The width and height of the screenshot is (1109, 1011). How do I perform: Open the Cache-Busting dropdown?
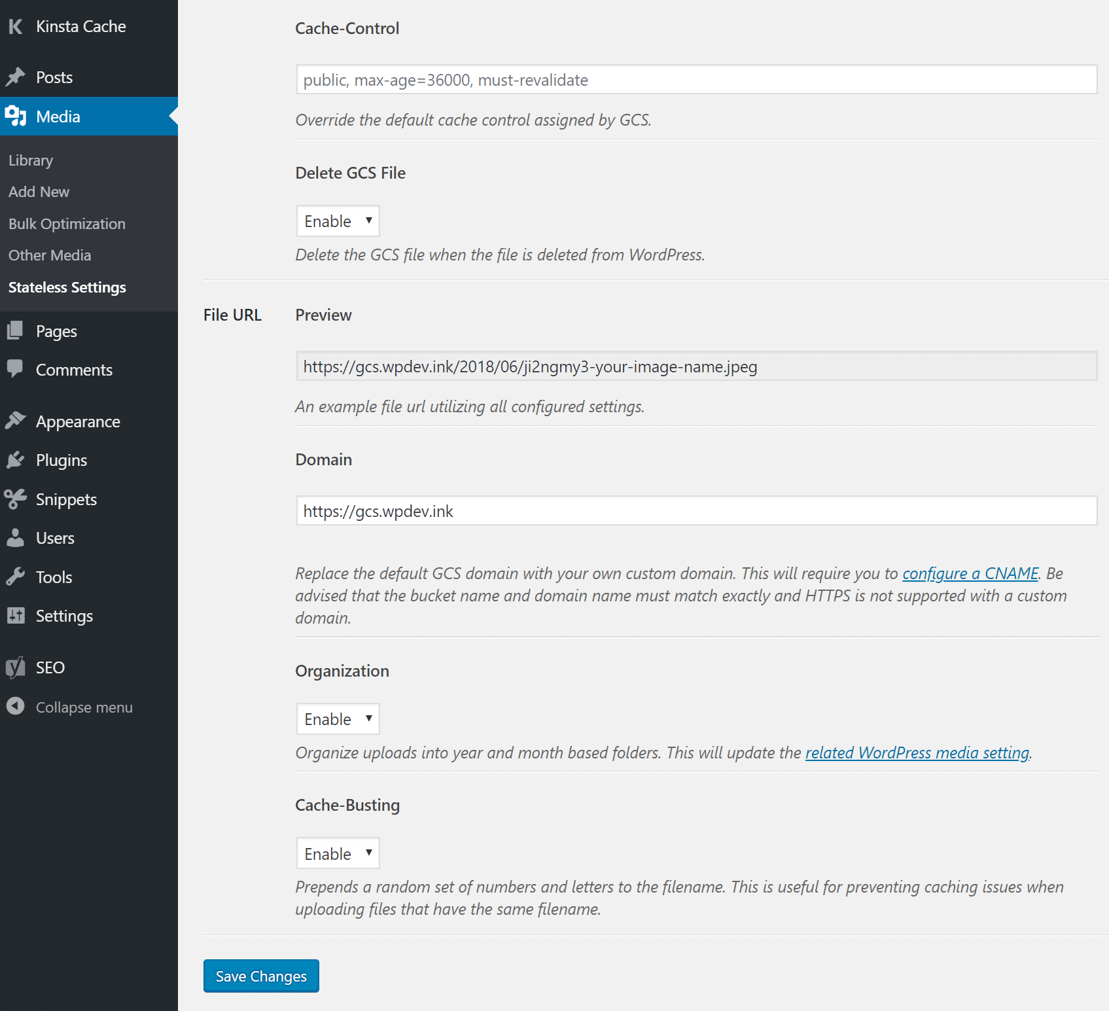click(x=338, y=853)
